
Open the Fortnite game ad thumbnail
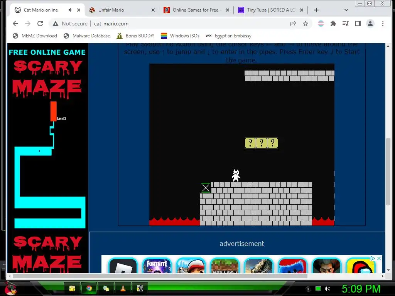(x=157, y=266)
